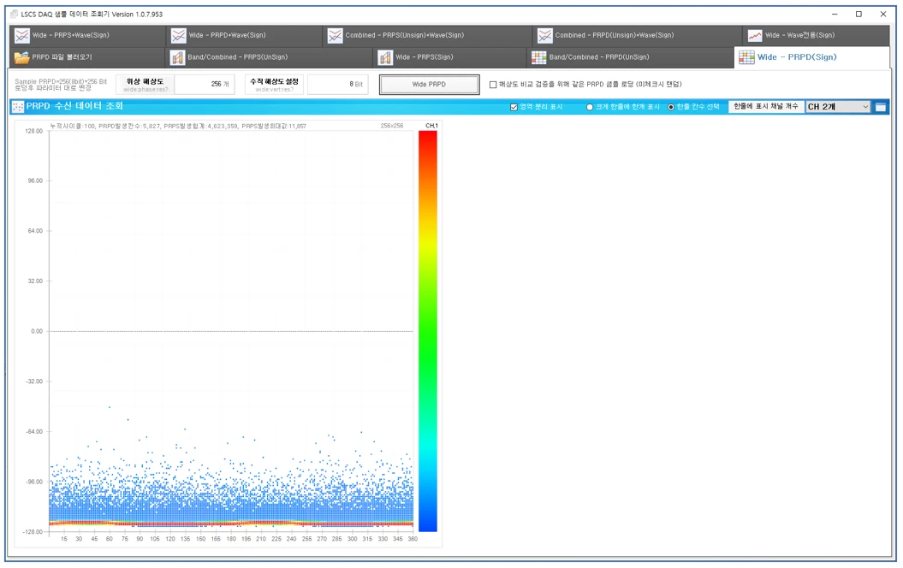Toggle the 영역 분리 표시 checkbox
This screenshot has width=903, height=568.
[x=514, y=107]
